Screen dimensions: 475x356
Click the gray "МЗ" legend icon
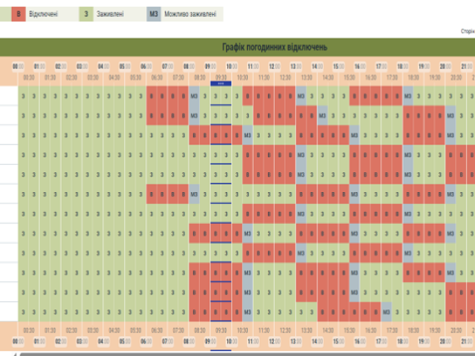click(154, 14)
